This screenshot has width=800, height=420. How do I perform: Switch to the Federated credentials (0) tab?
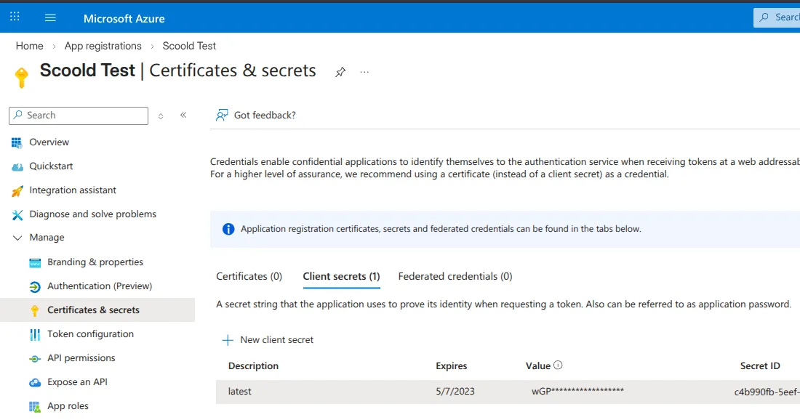pos(455,276)
